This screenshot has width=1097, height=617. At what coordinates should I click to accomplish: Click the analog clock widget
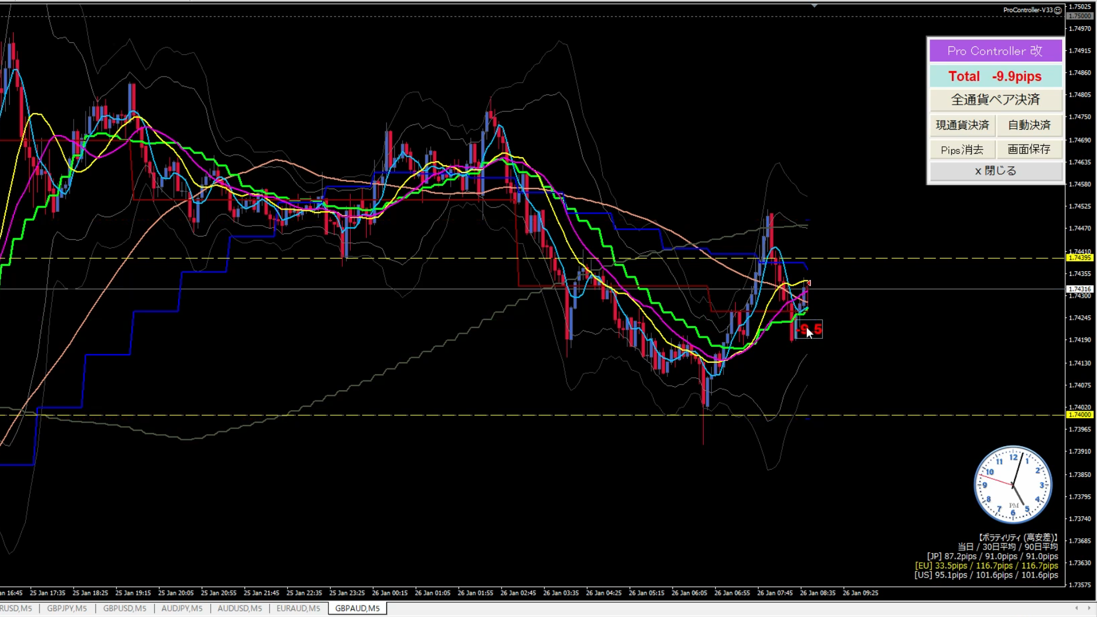[1013, 485]
